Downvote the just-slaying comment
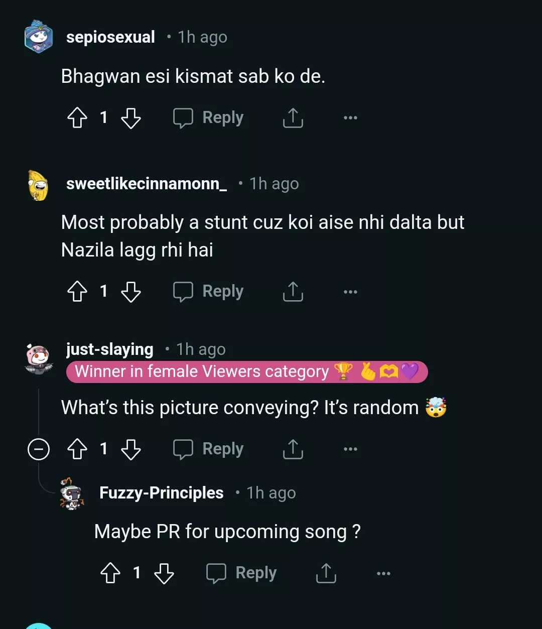Image resolution: width=542 pixels, height=629 pixels. pos(131,449)
